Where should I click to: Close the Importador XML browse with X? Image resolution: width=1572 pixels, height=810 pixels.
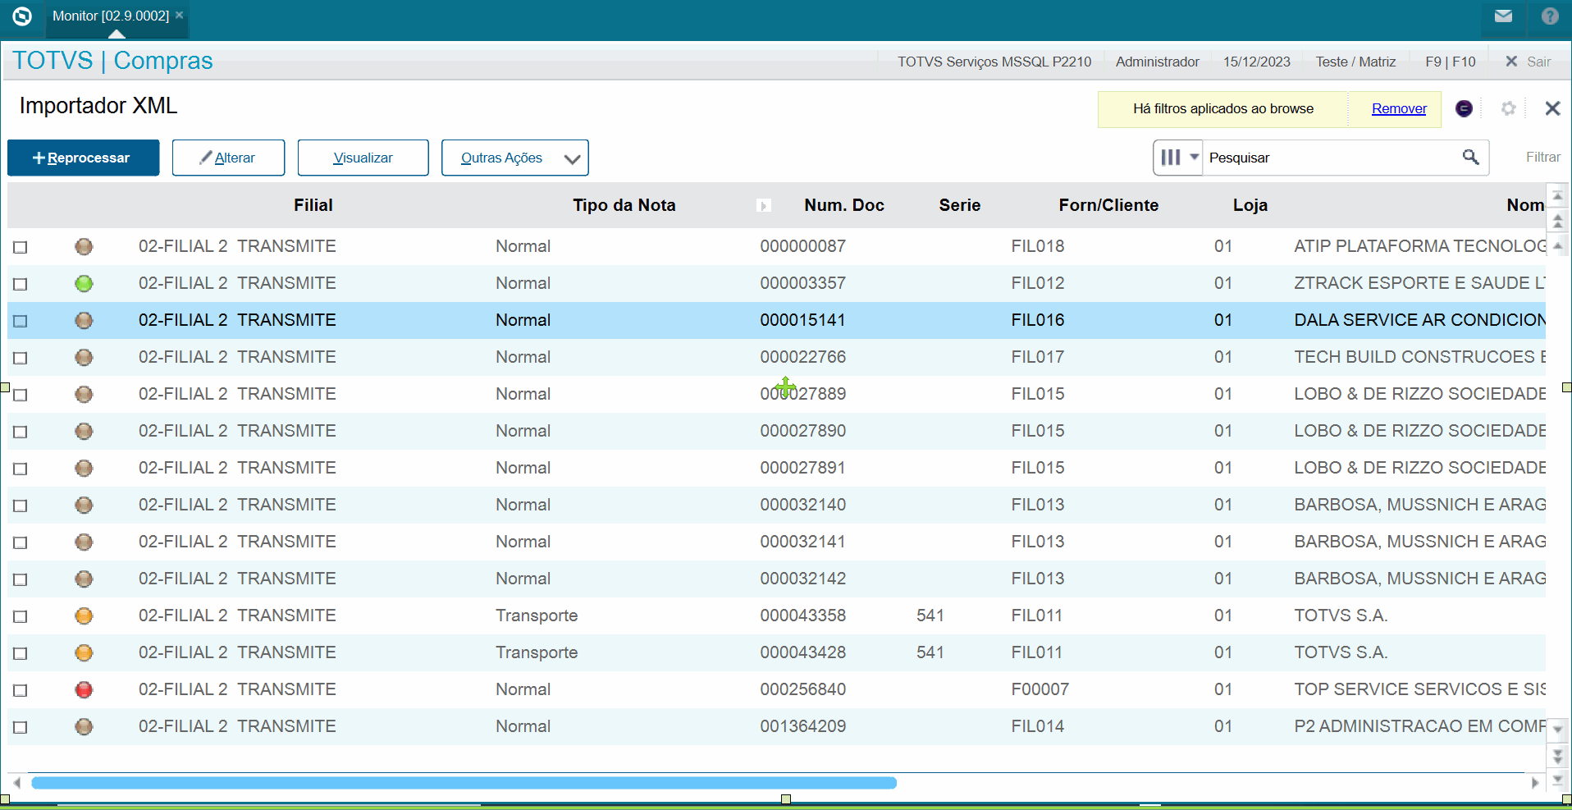[1552, 108]
